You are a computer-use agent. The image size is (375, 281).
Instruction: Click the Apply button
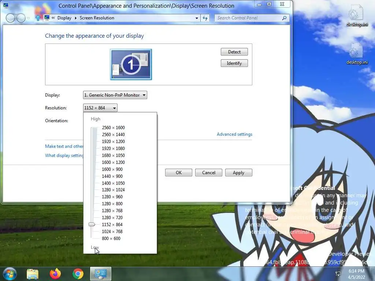[239, 173]
